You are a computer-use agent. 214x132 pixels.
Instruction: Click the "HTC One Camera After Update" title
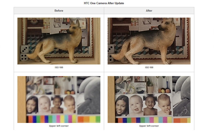pyautogui.click(x=104, y=3)
